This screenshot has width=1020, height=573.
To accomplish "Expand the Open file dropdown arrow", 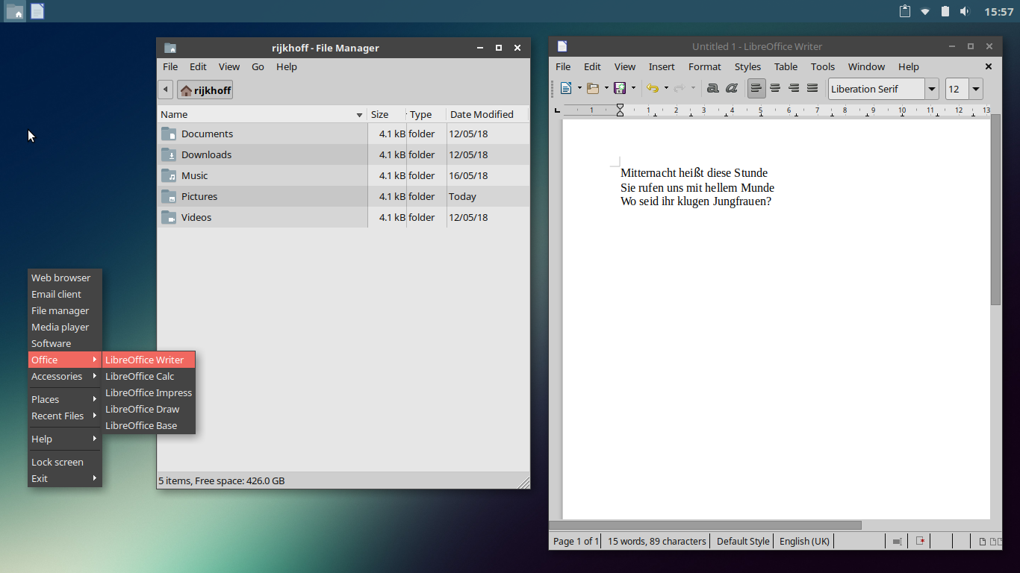I will click(x=606, y=88).
